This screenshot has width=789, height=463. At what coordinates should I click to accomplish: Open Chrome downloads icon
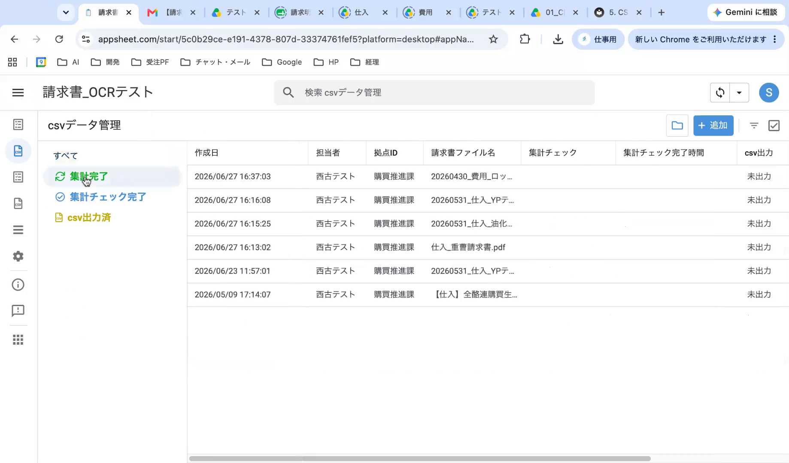[x=558, y=39]
